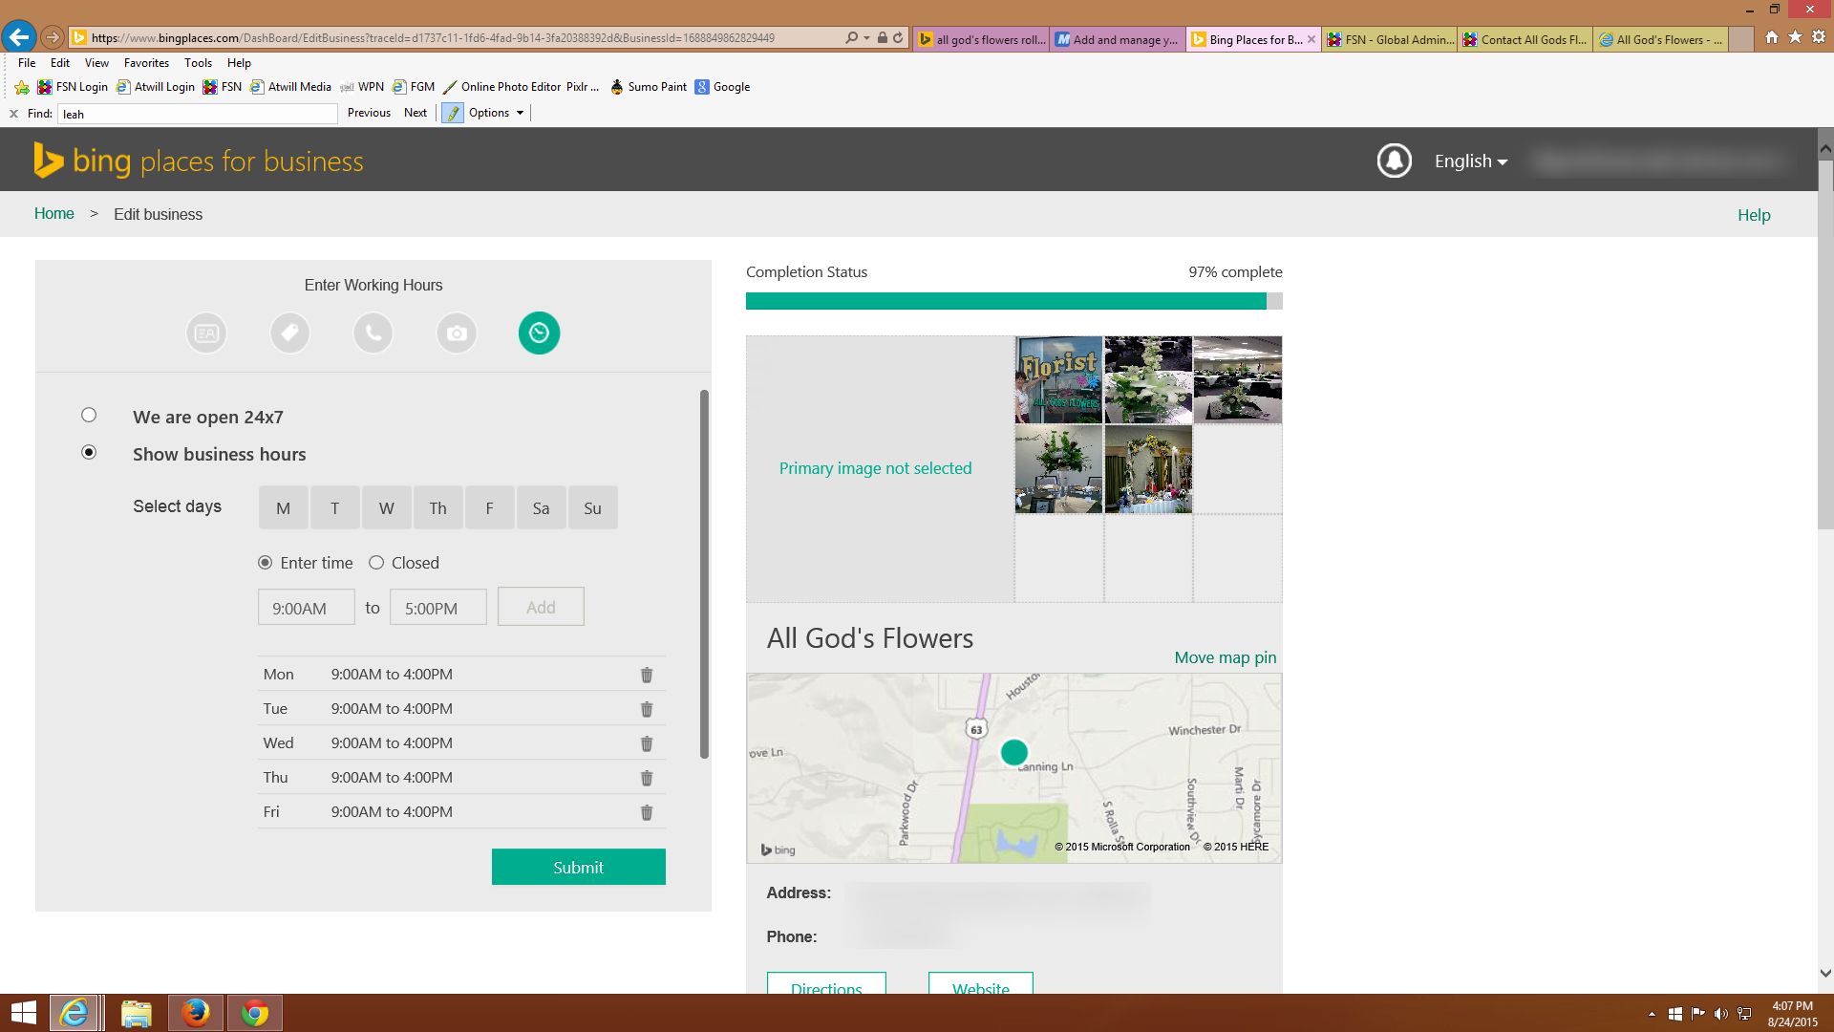Go to the phone contact step icon
Viewport: 1834px width, 1032px height.
(373, 333)
